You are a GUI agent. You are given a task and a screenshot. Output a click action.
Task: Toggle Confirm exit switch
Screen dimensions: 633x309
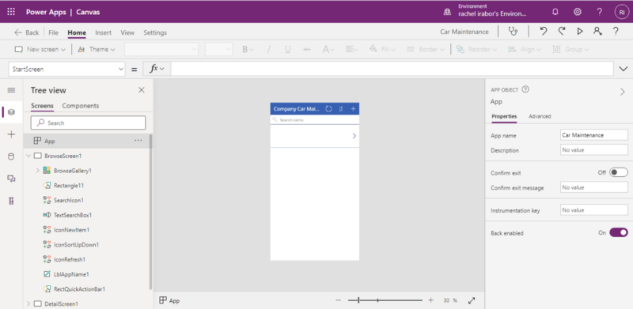pos(619,172)
